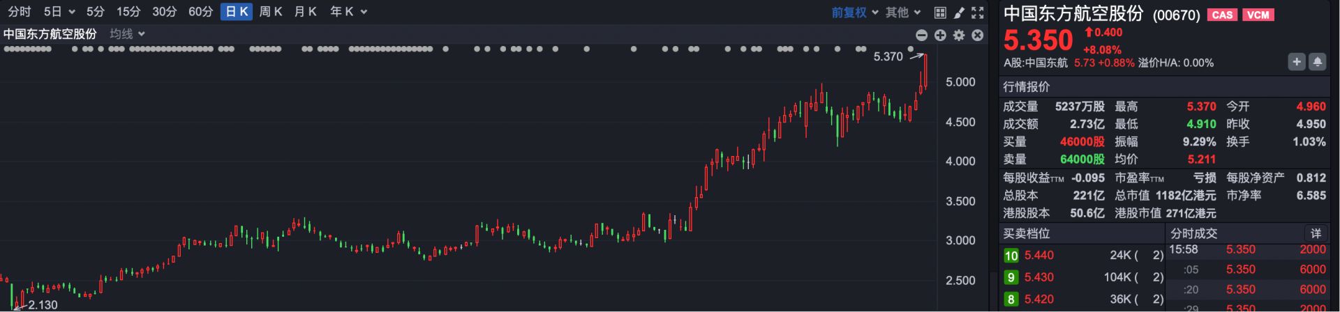This screenshot has height=312, width=1340.
Task: Click the 详 details button
Action: tap(1316, 233)
